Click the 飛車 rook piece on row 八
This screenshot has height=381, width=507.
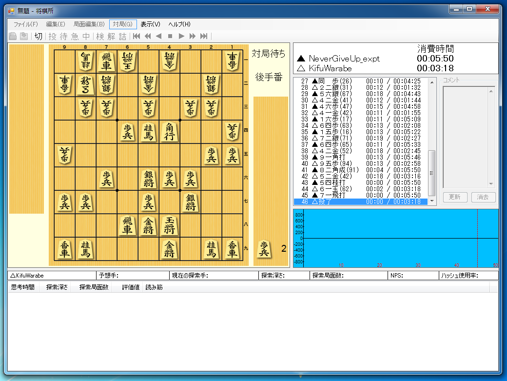[127, 225]
